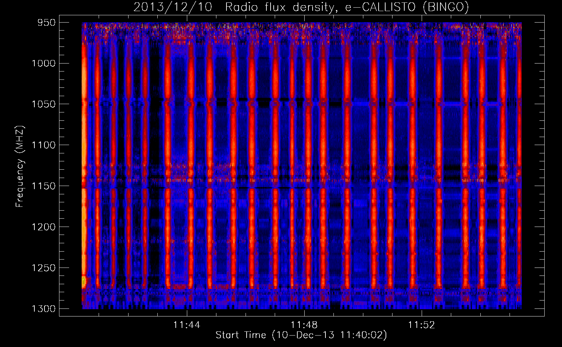Click the 11:44 time tick label
562x347 pixels.
[x=187, y=325]
